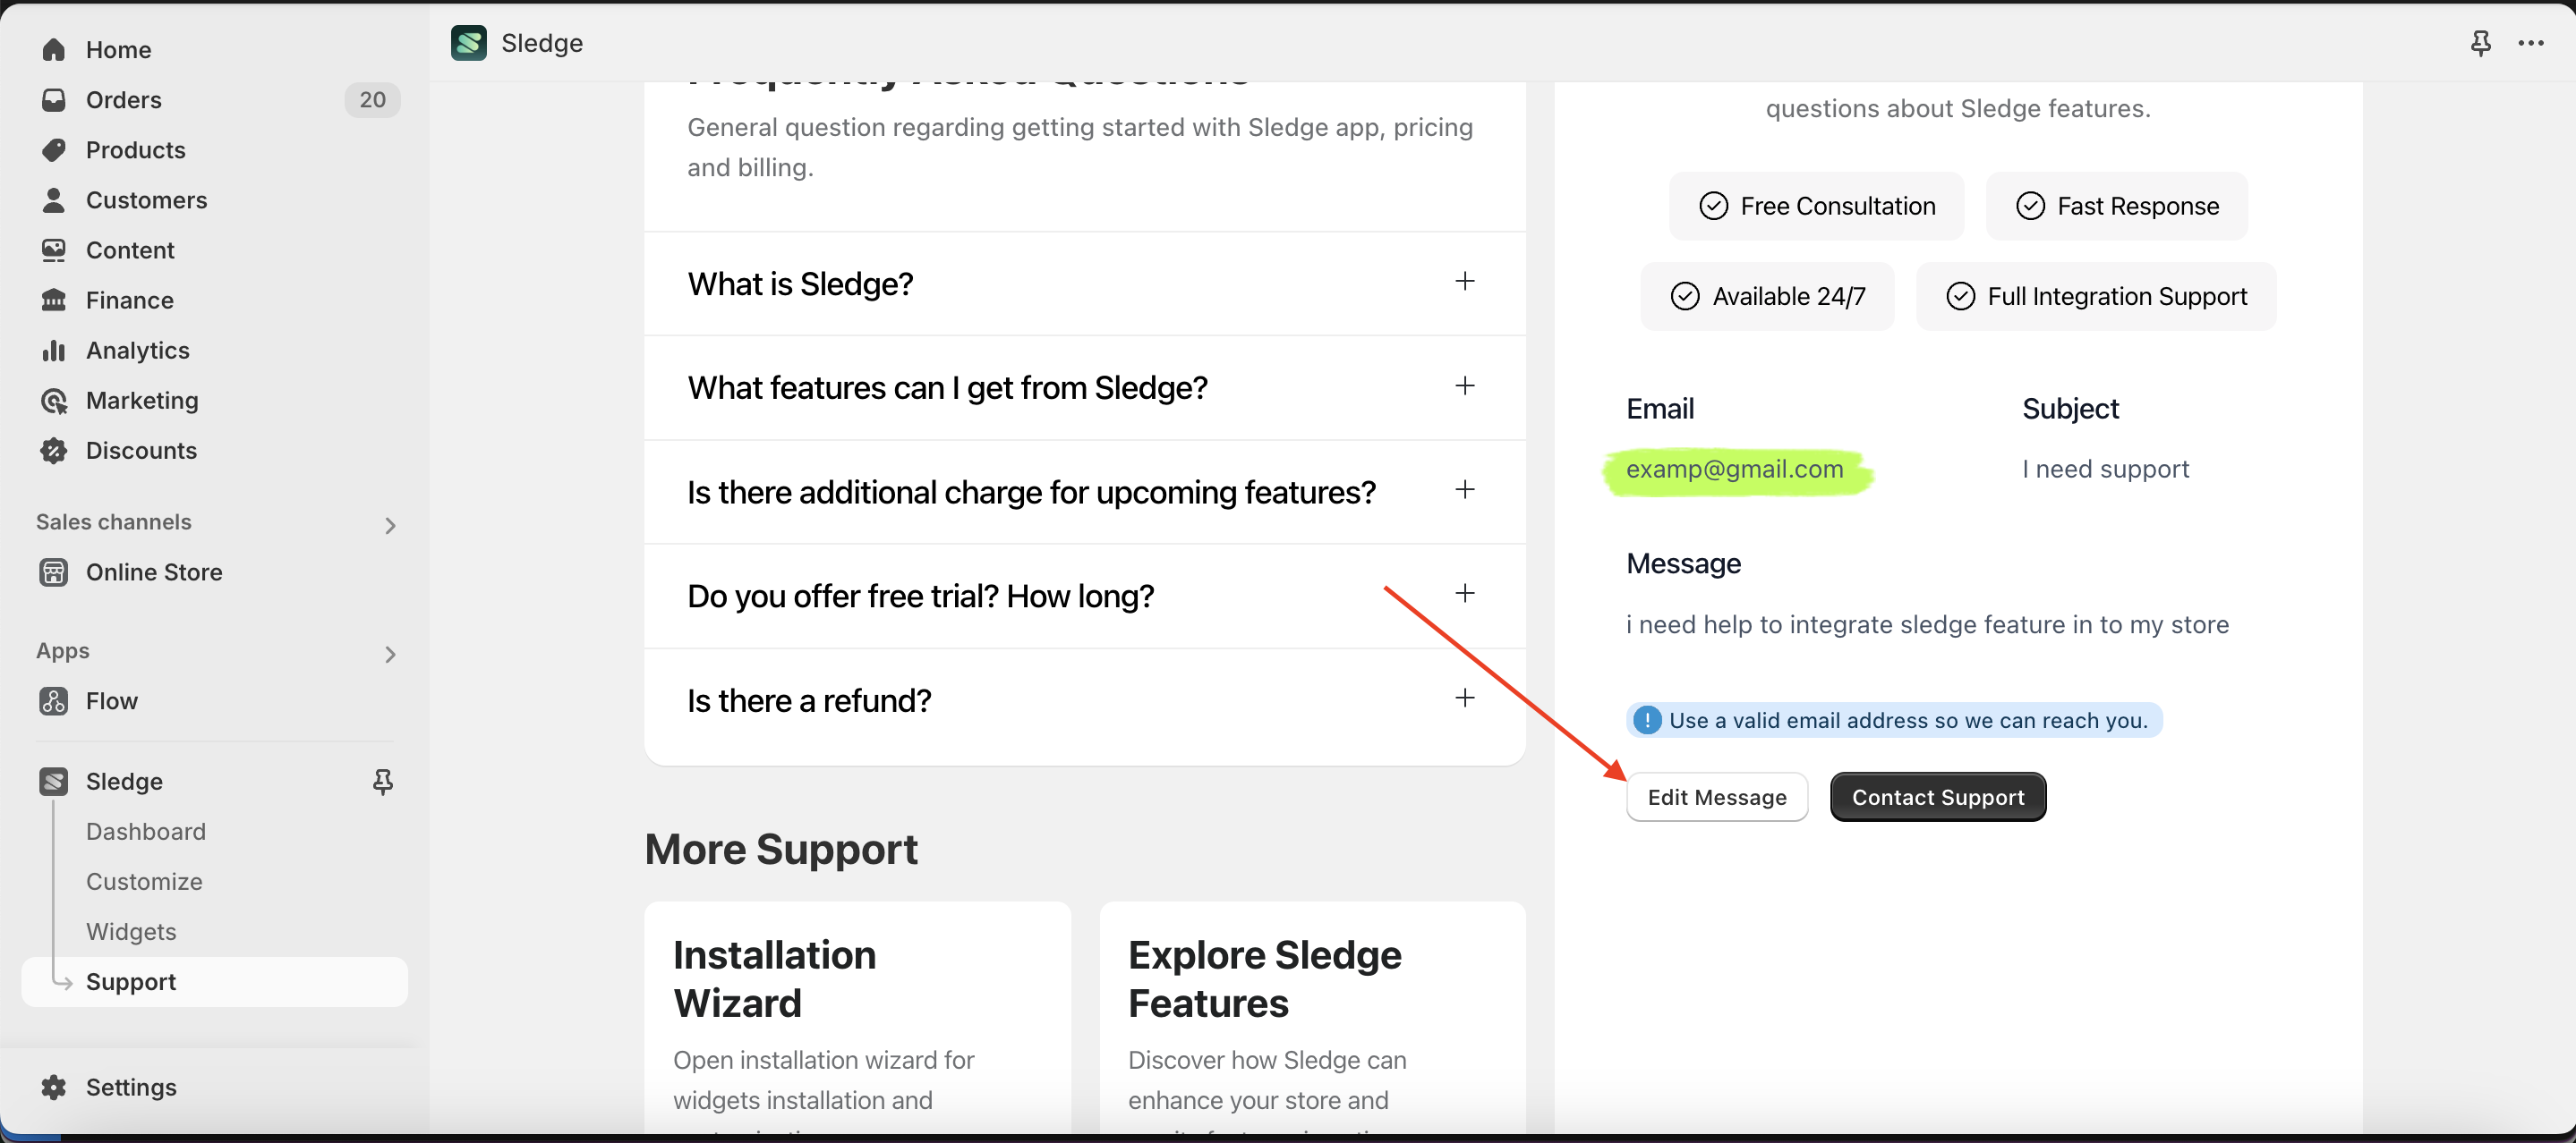
Task: Click the Edit Message button
Action: click(x=1716, y=797)
